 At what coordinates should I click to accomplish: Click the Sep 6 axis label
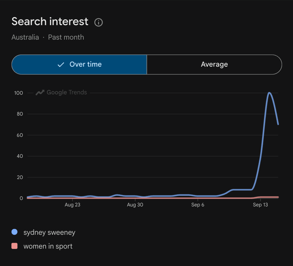198,205
